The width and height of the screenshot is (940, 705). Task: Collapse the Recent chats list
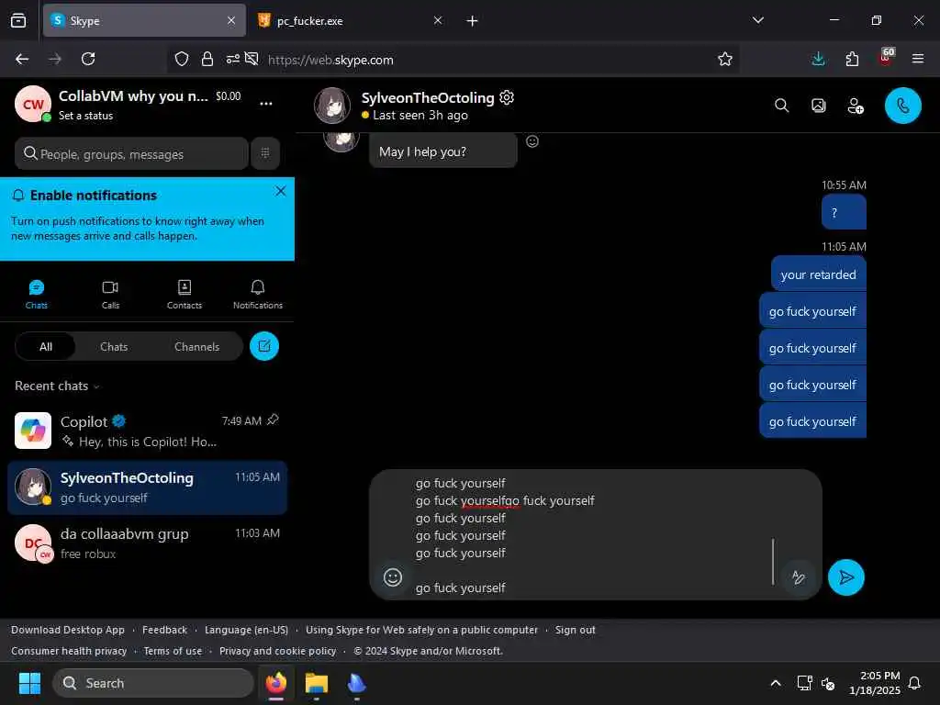click(57, 386)
